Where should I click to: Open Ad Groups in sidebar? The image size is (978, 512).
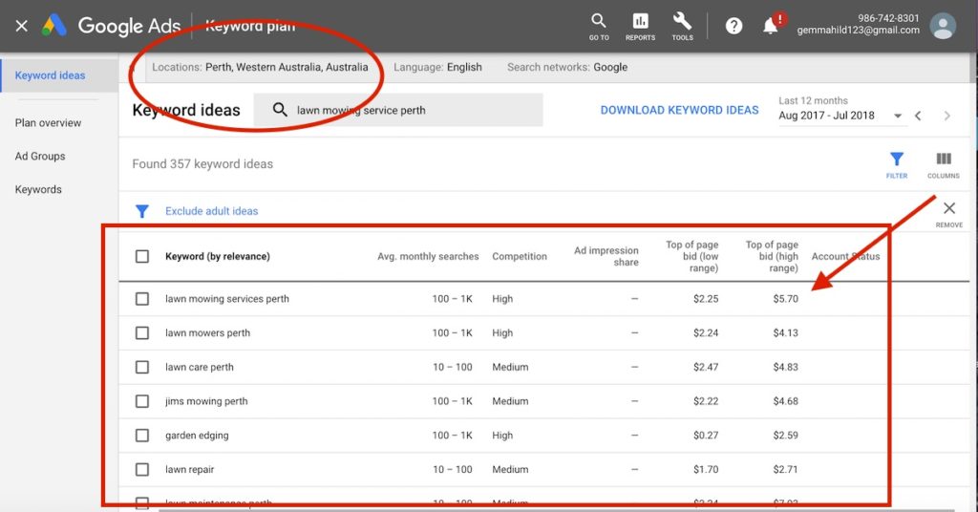coord(40,156)
